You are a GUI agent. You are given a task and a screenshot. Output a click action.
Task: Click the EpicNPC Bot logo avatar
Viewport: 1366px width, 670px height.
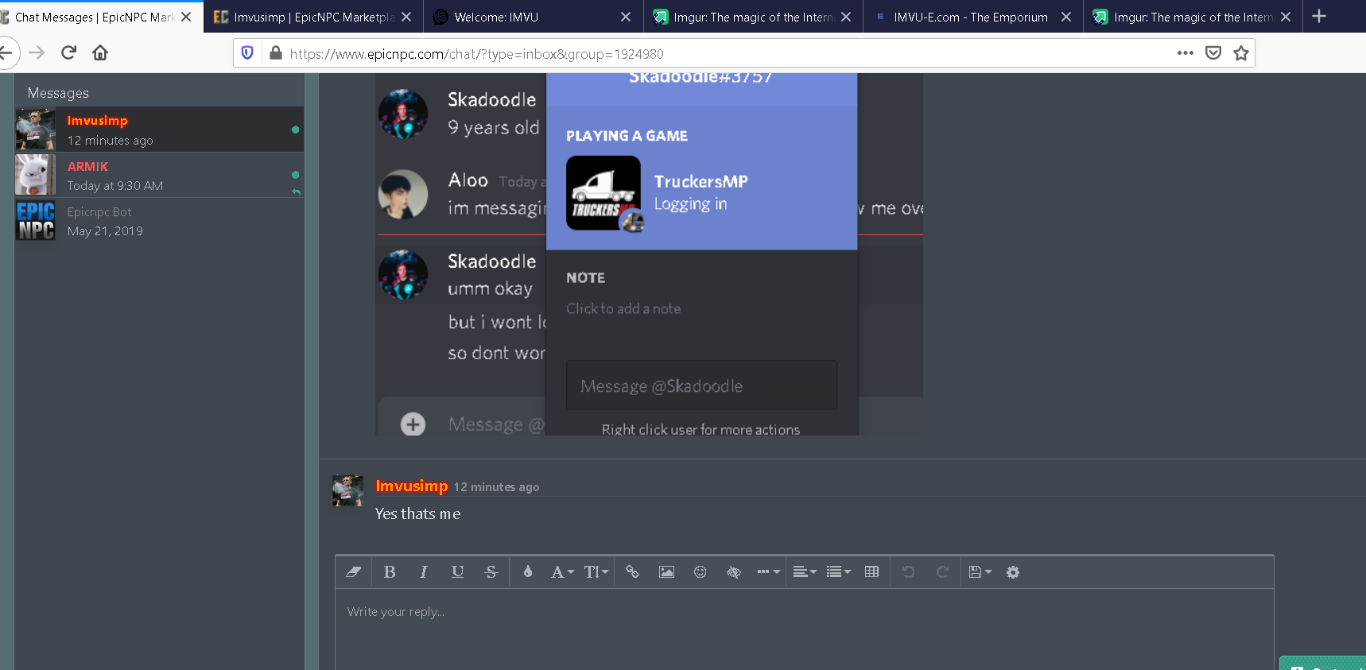[36, 220]
